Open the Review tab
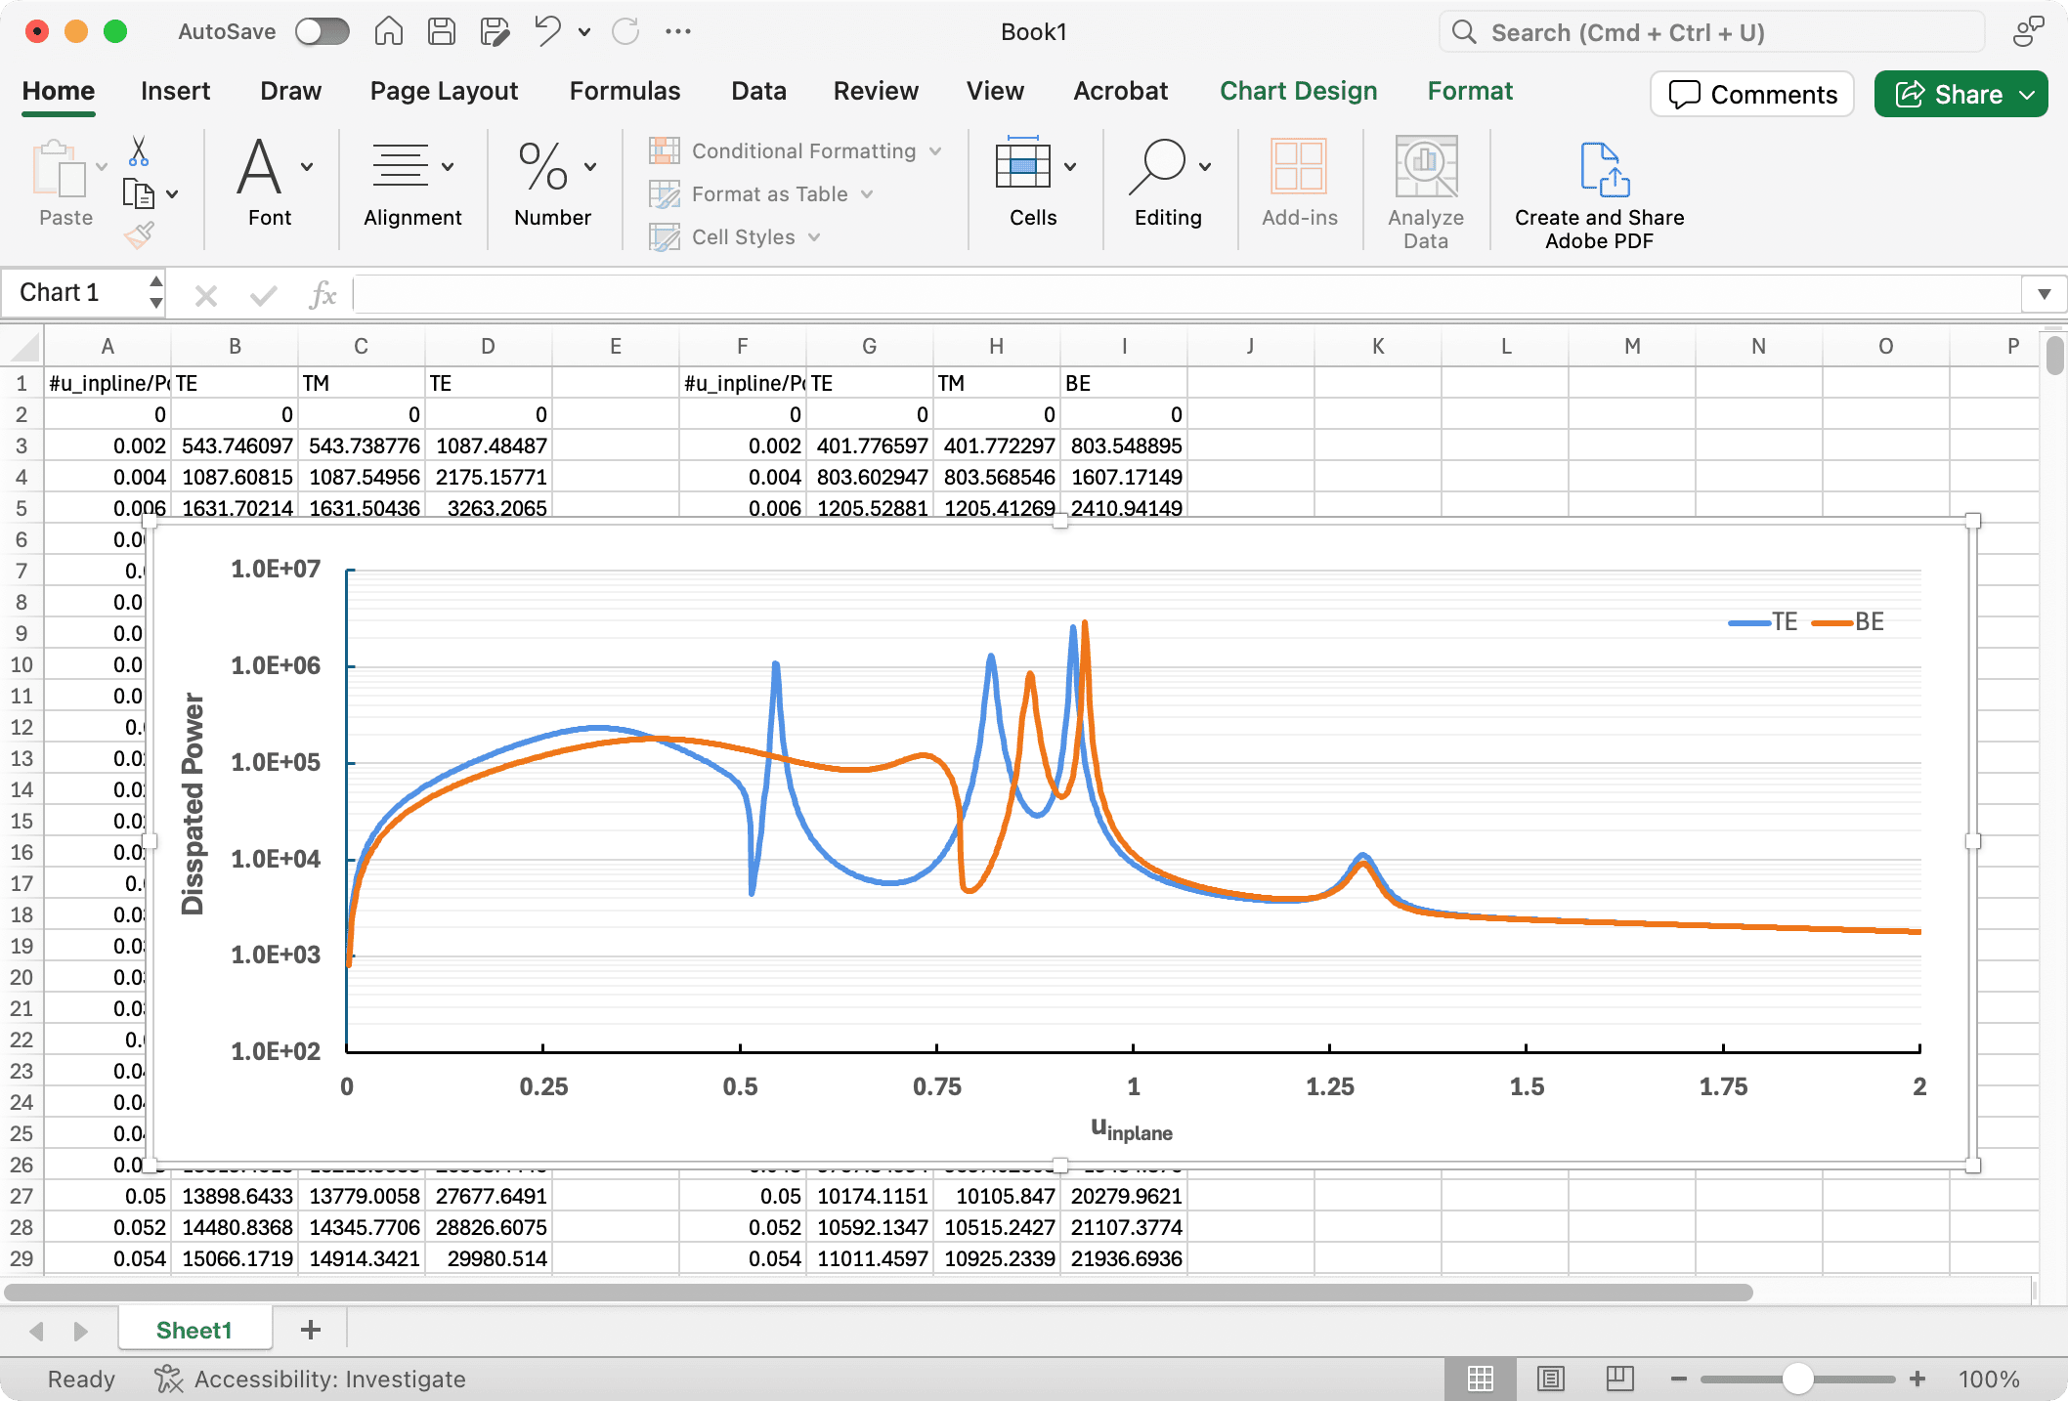This screenshot has width=2068, height=1401. pyautogui.click(x=876, y=91)
